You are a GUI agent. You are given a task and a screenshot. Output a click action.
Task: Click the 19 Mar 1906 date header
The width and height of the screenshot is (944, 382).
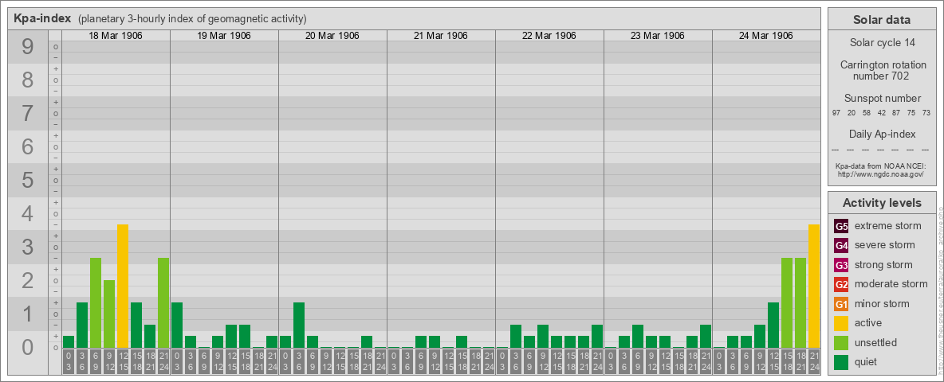[224, 36]
